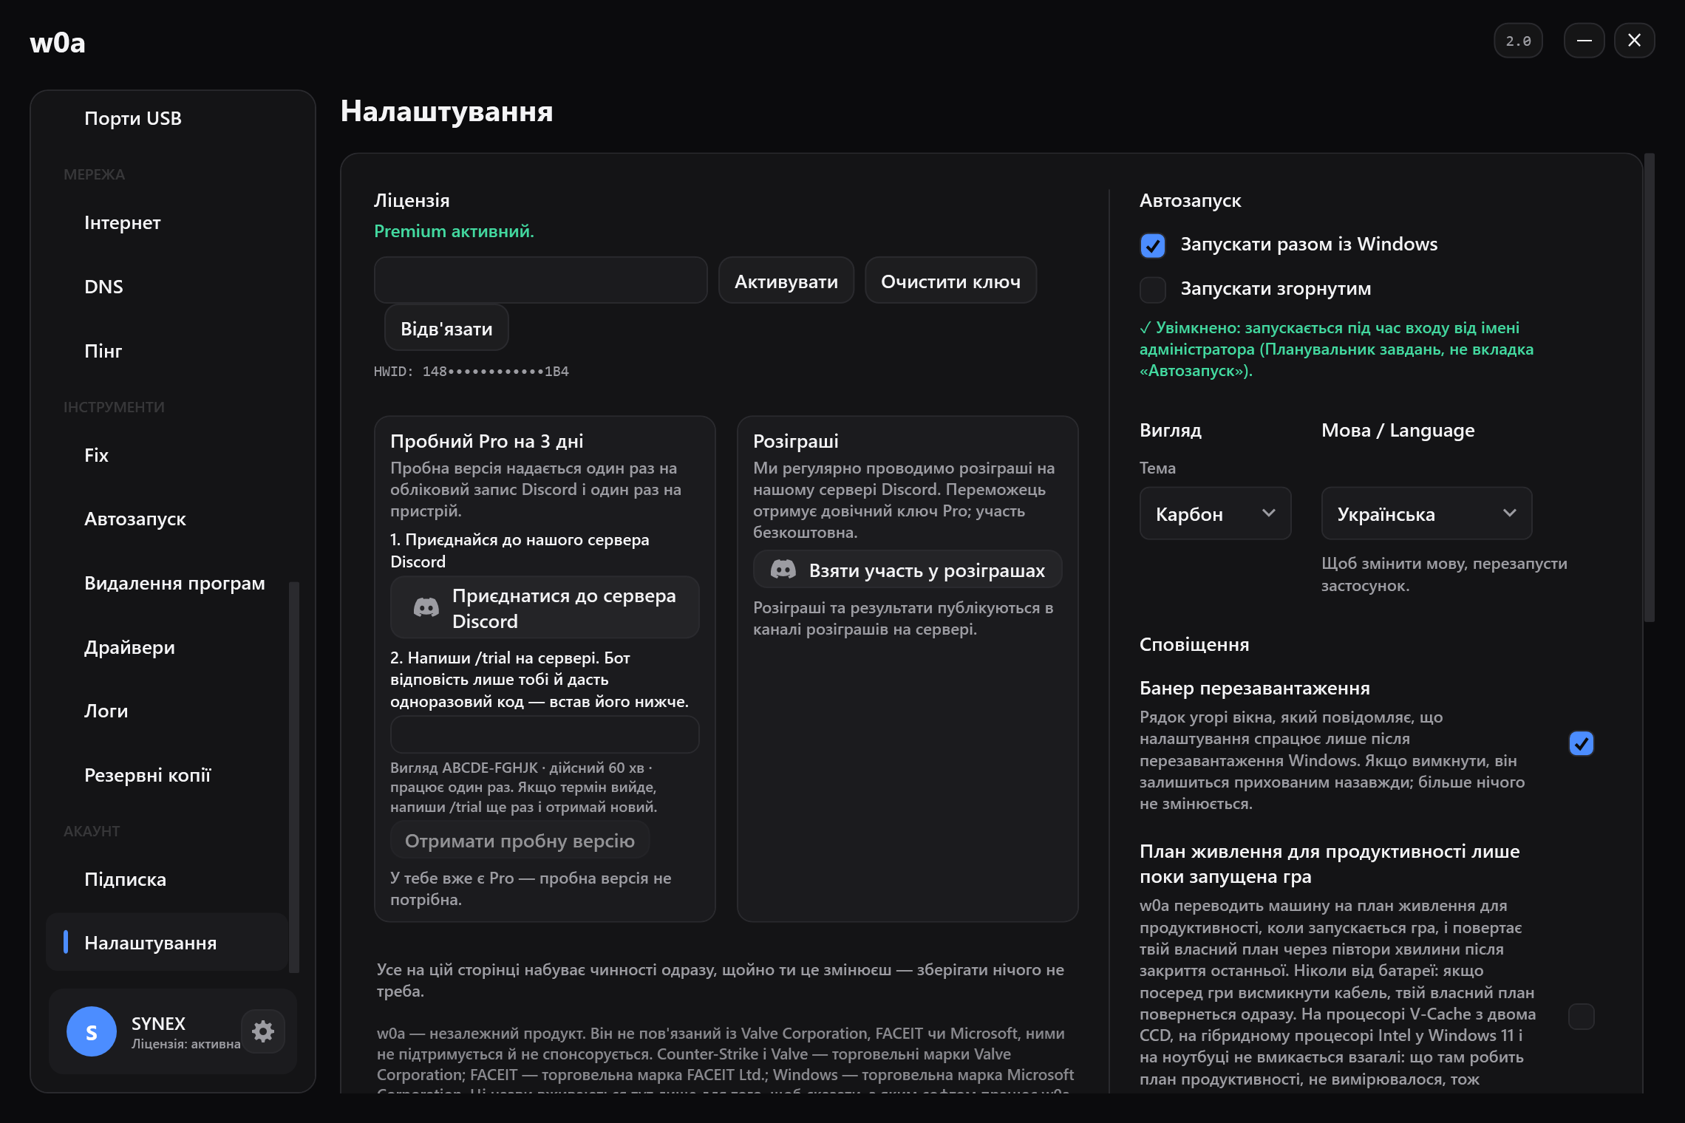
Task: Click 'Отримати пробну версію' button
Action: point(520,841)
